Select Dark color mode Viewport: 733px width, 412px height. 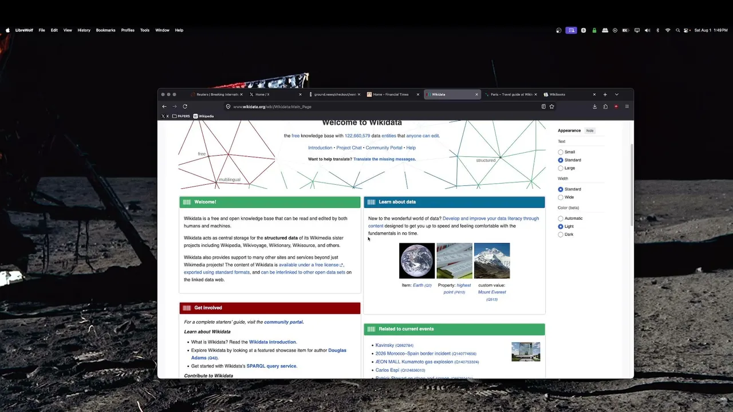[561, 235]
